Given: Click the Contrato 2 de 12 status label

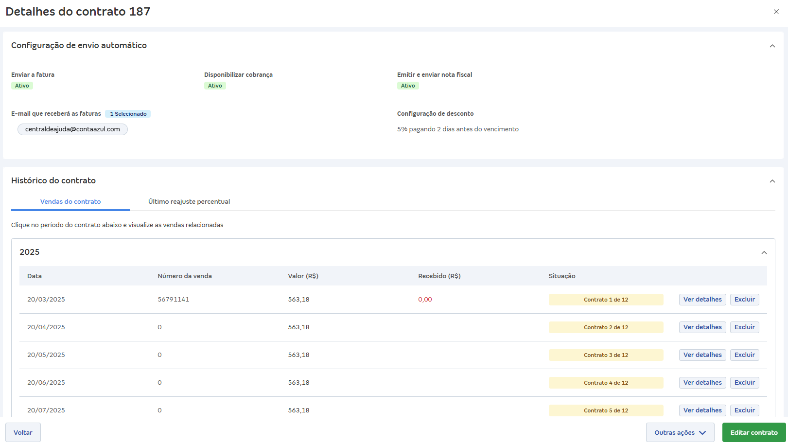Looking at the screenshot, I should [606, 327].
